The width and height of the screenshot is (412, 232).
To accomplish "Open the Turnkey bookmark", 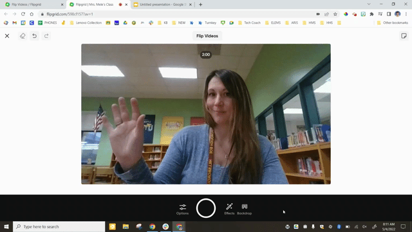I will pyautogui.click(x=207, y=23).
